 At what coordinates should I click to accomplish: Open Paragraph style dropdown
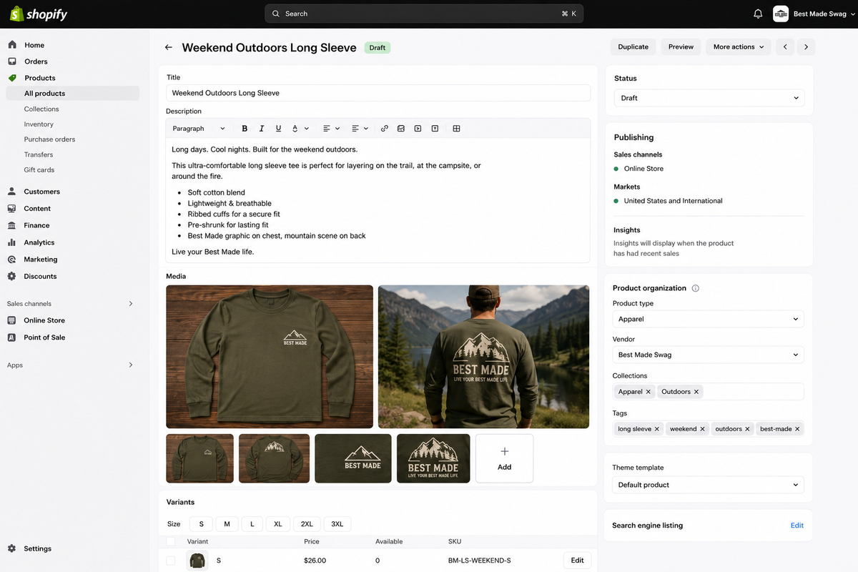pyautogui.click(x=199, y=129)
